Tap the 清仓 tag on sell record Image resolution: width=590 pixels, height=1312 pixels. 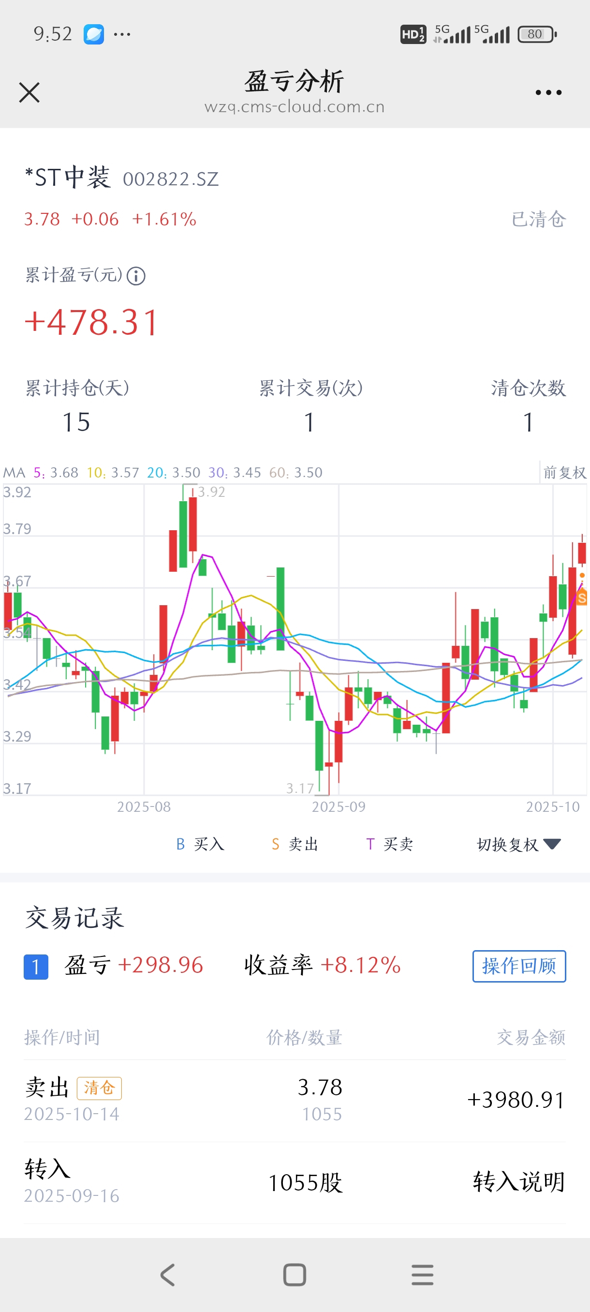[x=99, y=1088]
